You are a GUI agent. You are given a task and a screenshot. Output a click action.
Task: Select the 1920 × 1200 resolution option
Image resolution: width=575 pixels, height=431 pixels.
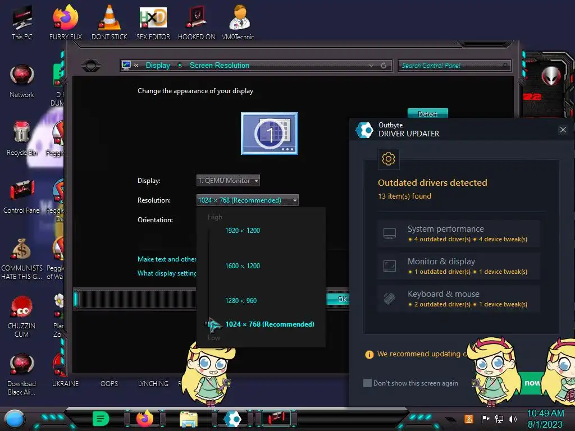point(243,231)
